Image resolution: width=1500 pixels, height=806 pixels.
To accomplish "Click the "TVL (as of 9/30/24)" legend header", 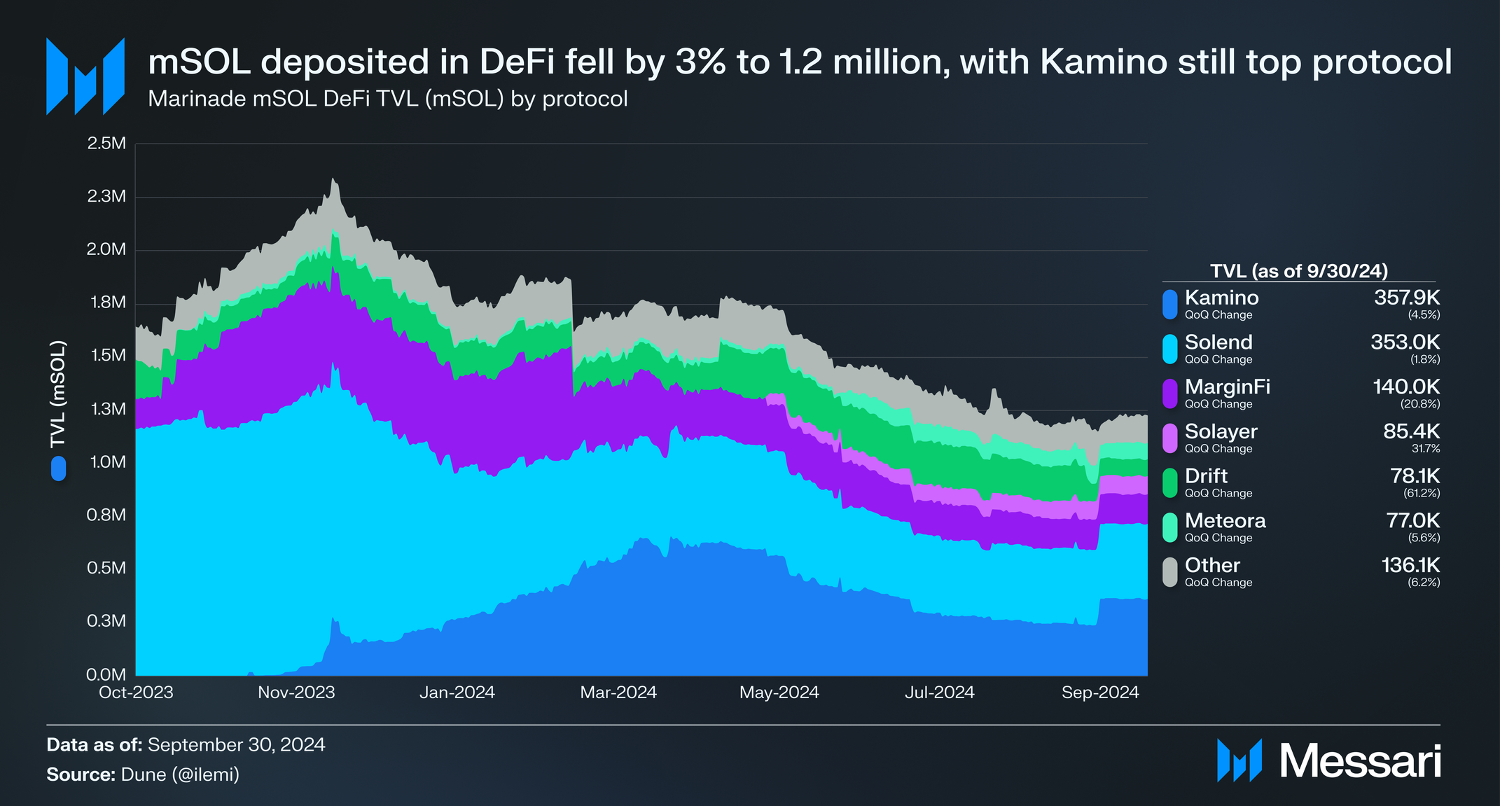I will [x=1298, y=271].
